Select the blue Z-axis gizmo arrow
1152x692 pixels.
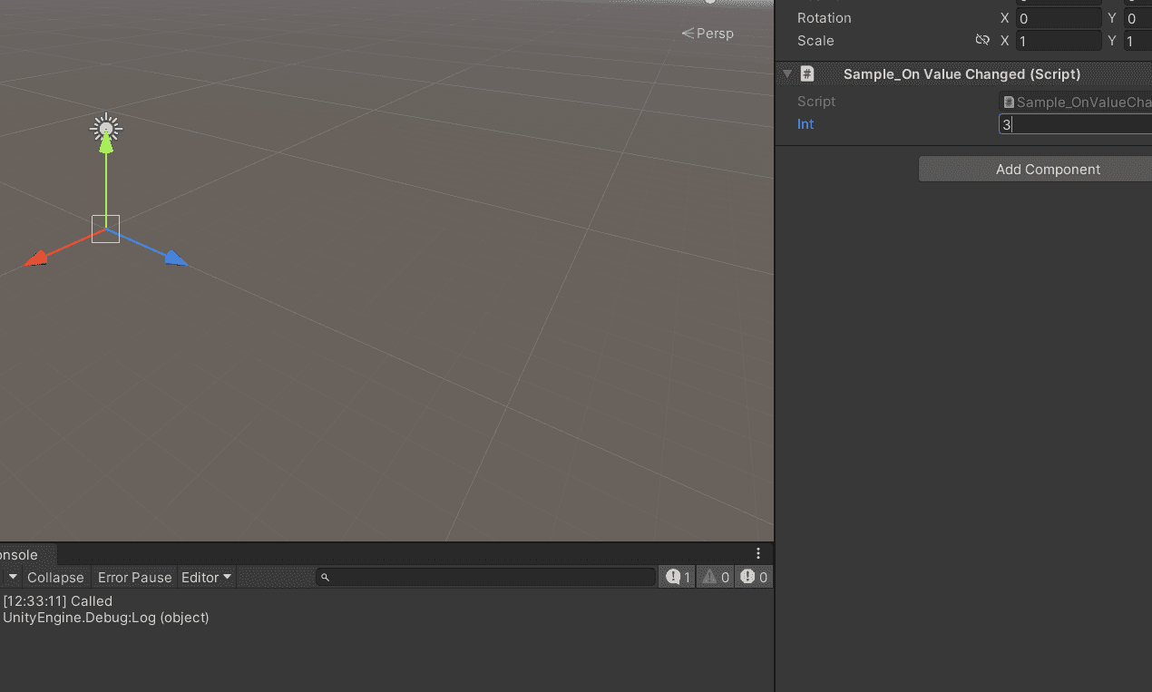pos(176,258)
